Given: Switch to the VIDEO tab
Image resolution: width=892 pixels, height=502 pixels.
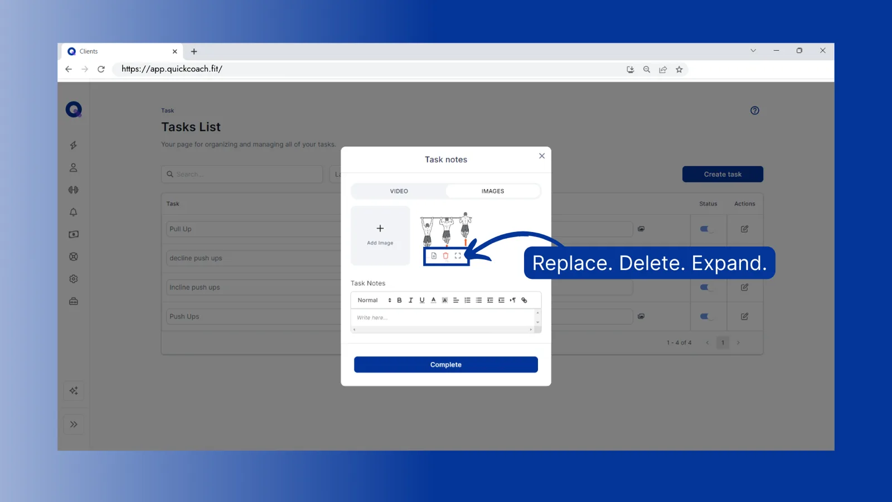Looking at the screenshot, I should (x=399, y=191).
